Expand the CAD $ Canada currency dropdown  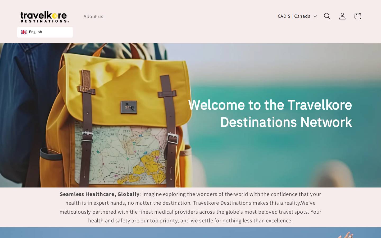point(297,16)
